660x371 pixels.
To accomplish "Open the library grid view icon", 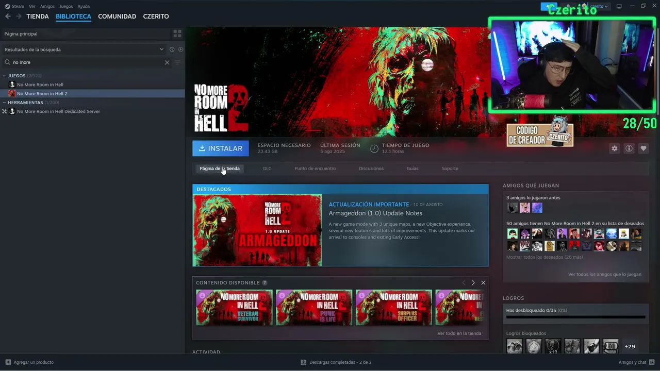I will tap(177, 33).
